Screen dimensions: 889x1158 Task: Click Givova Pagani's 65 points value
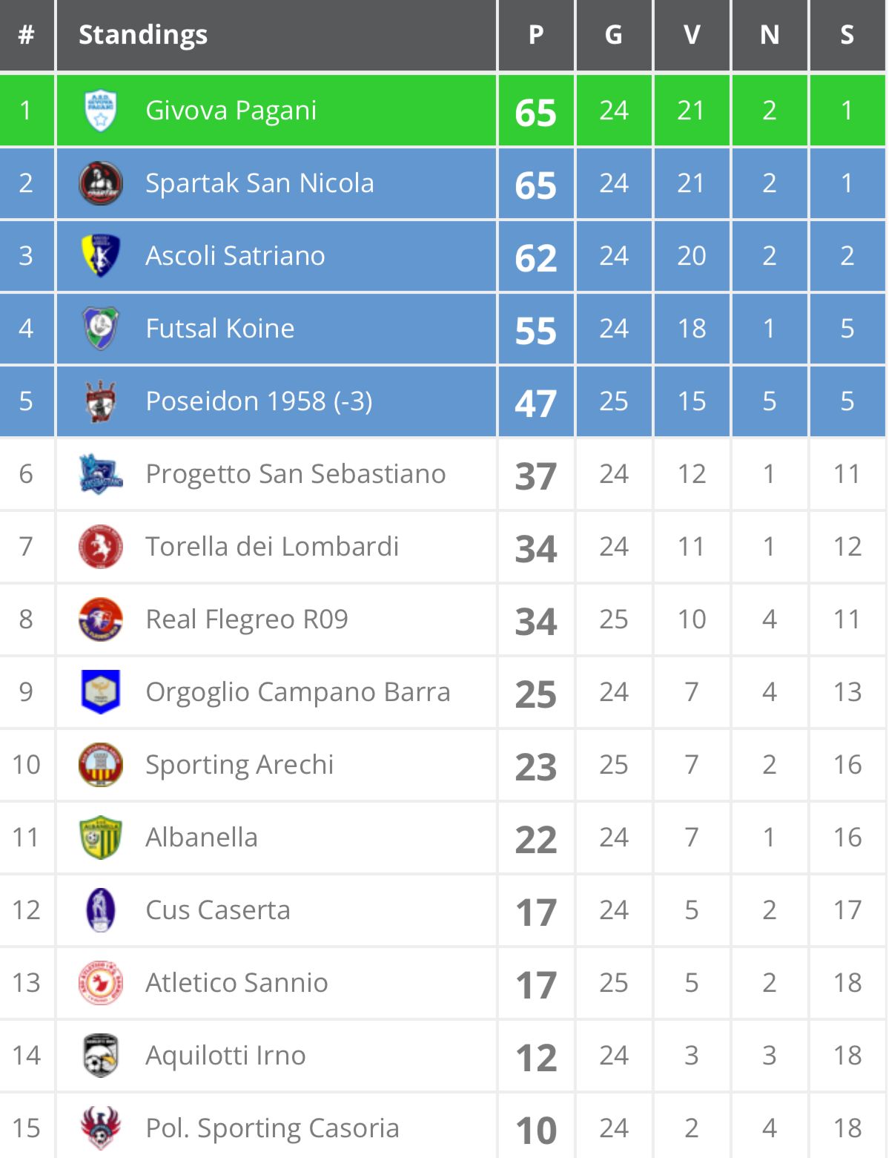pos(536,112)
